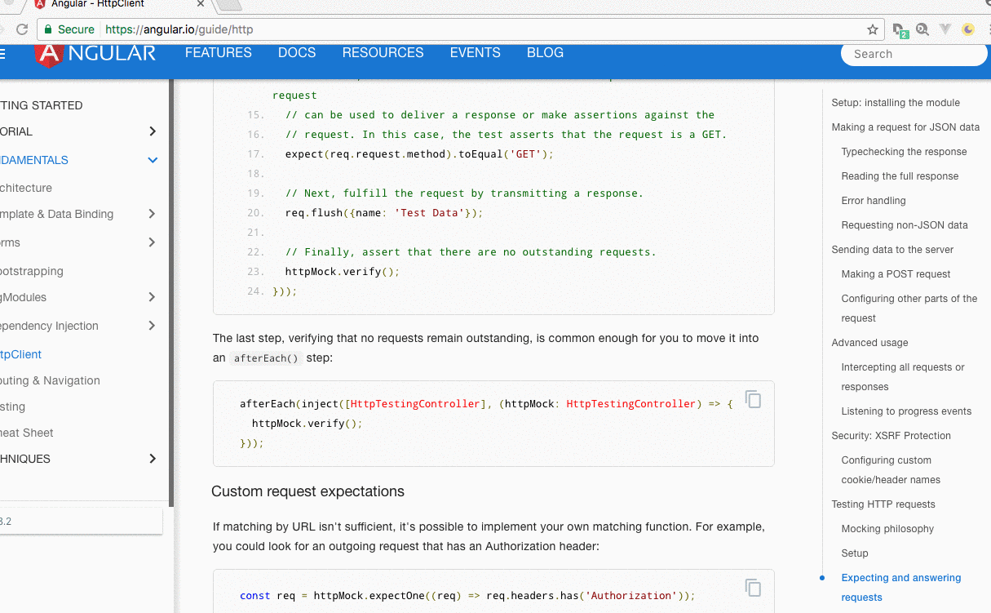
Task: Jump to Requesting non-JSON data
Action: point(905,225)
